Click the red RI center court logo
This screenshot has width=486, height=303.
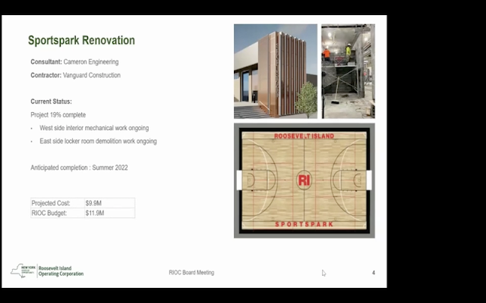[x=304, y=180]
